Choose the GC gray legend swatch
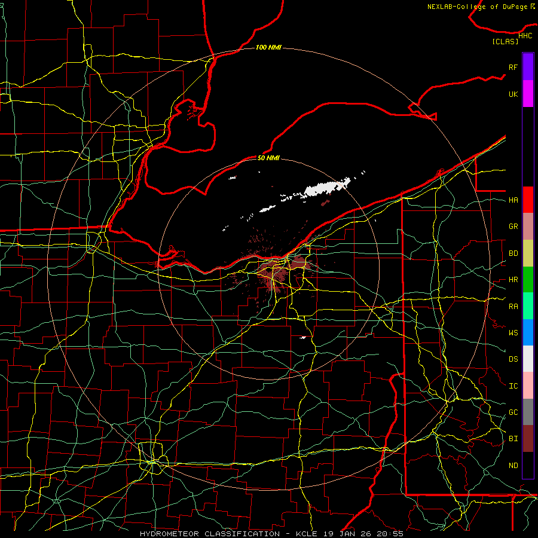 pos(528,412)
